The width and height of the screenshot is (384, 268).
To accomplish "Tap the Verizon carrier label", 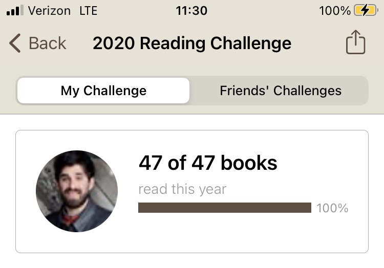I will point(49,10).
